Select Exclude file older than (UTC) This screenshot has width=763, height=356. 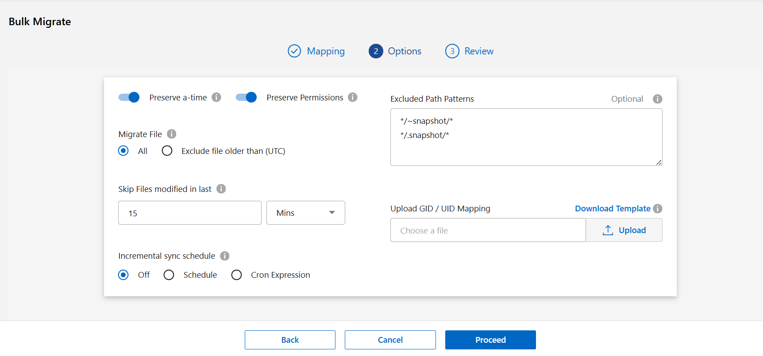[167, 151]
